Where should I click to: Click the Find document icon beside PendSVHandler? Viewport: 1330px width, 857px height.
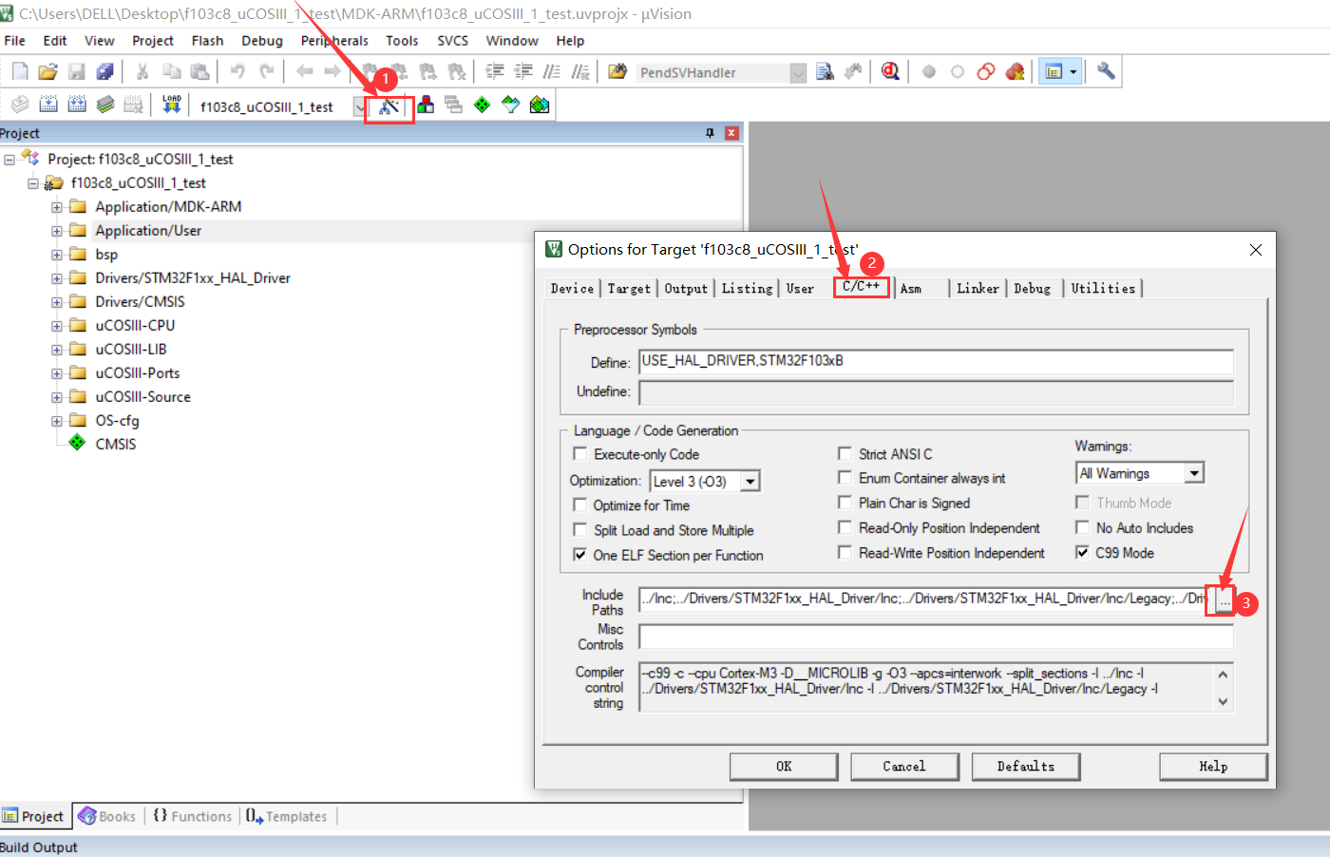coord(825,71)
